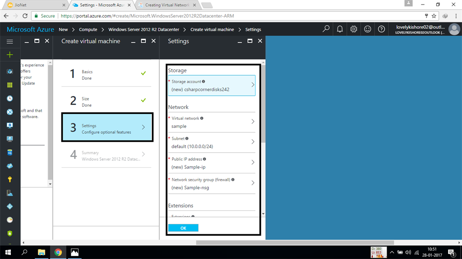The width and height of the screenshot is (462, 259).
Task: Click lovelykishore02@outl... account name
Action: pos(420,27)
